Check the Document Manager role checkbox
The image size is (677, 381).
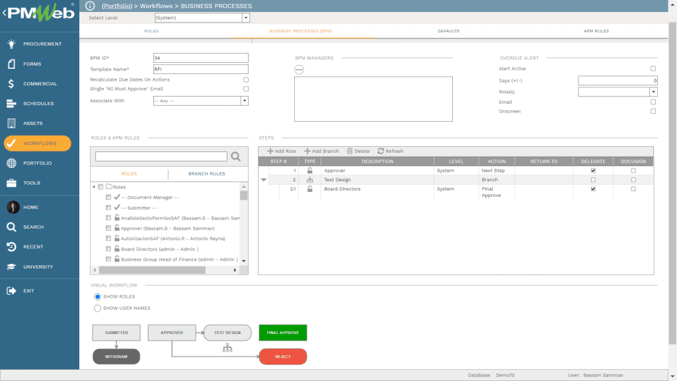pyautogui.click(x=108, y=197)
